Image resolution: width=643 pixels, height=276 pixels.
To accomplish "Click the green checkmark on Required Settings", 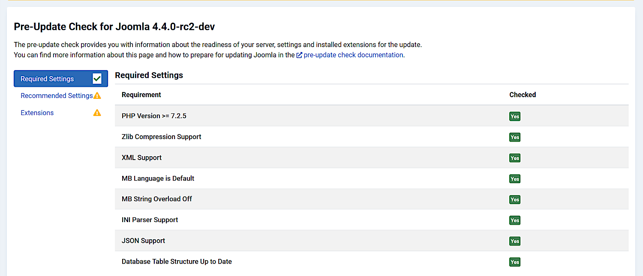I will (x=97, y=79).
